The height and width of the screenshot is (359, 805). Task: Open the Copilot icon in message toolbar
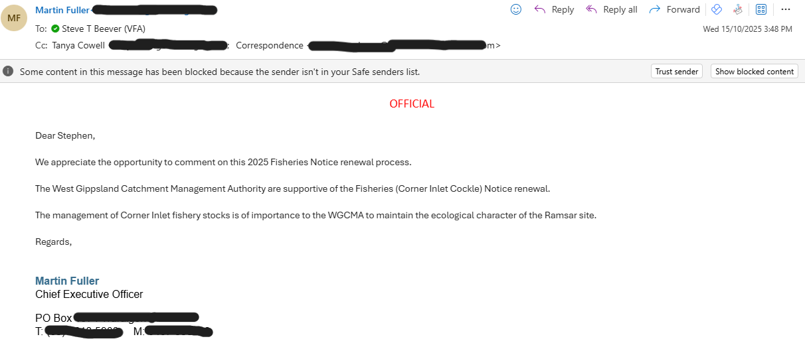(x=717, y=9)
